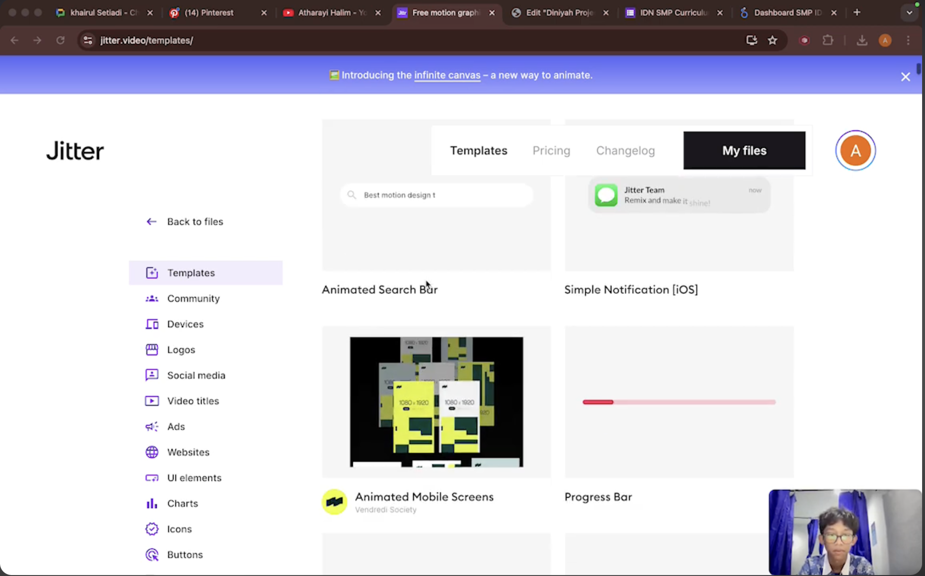Select the UI elements category icon
This screenshot has height=576, width=925.
click(x=152, y=477)
